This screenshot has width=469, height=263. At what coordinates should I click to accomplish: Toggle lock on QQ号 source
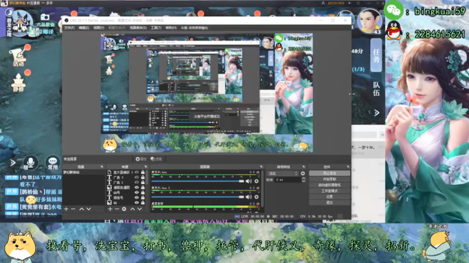pos(142,192)
